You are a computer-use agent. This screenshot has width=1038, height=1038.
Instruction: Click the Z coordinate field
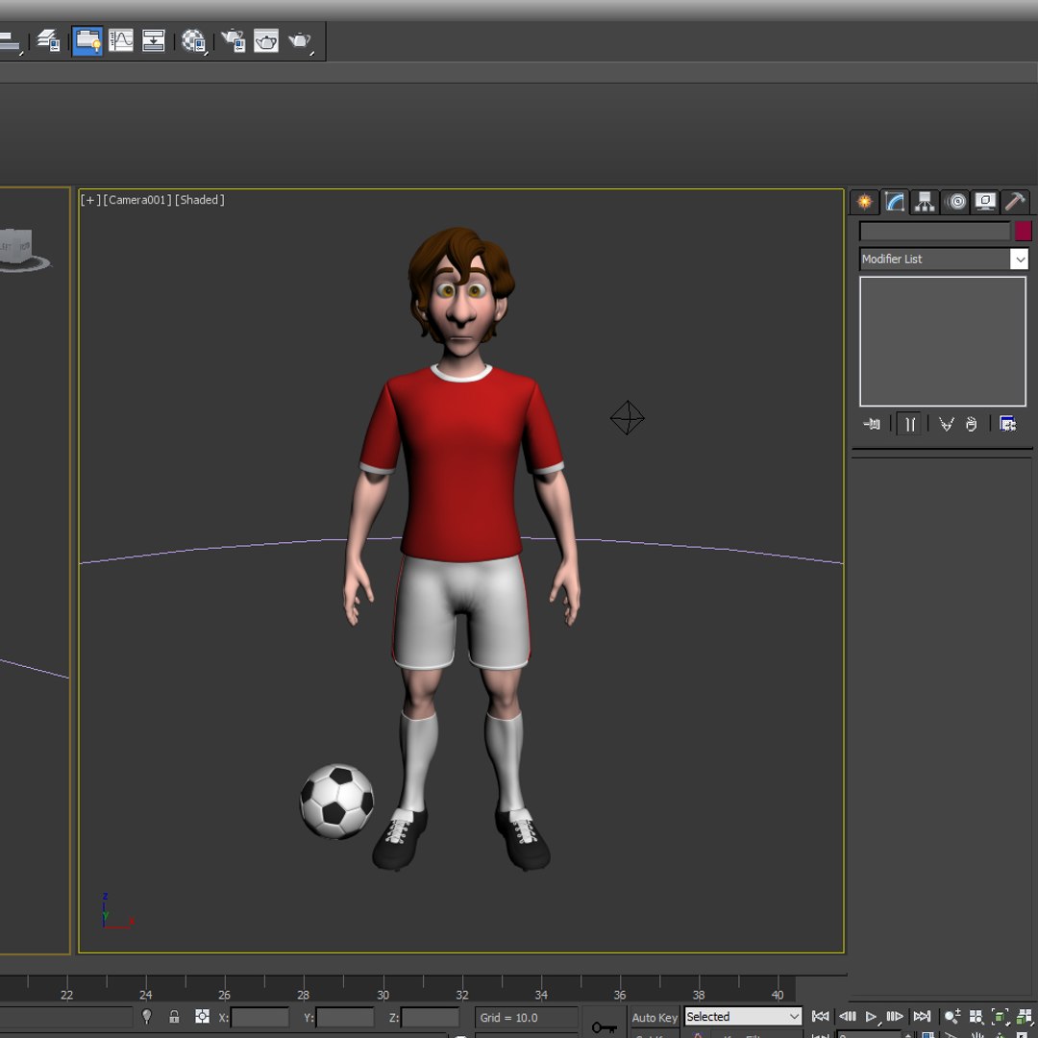point(430,1017)
